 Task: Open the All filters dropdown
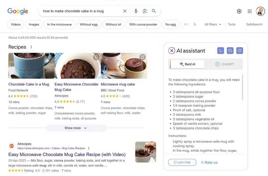click(x=213, y=24)
